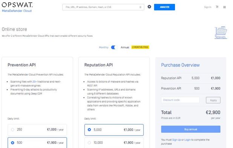Image resolution: width=233 pixels, height=148 pixels.
Task: Click Reputation API row in Purchase Overview
Action: point(191,78)
